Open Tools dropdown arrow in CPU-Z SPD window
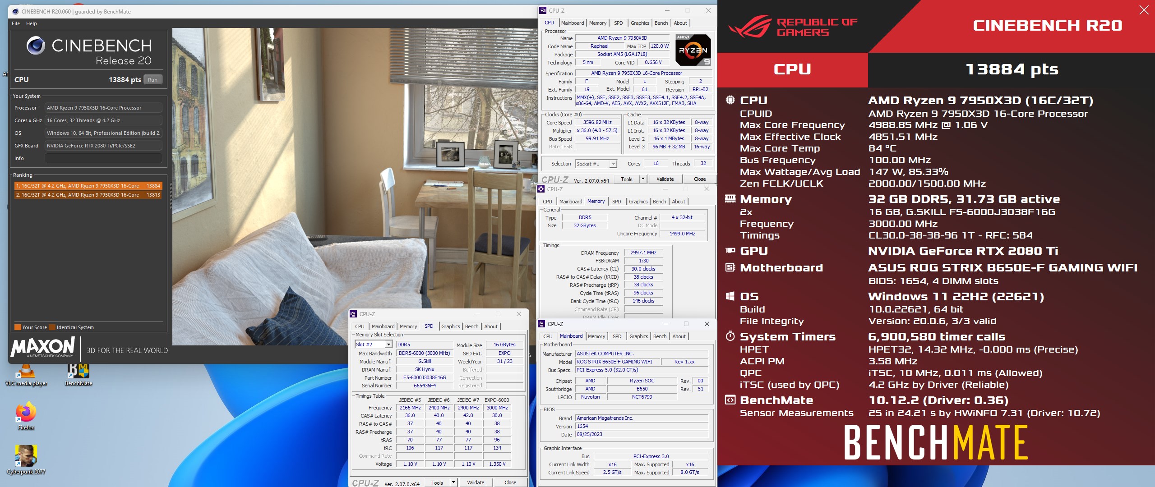1155x487 pixels. click(x=453, y=482)
